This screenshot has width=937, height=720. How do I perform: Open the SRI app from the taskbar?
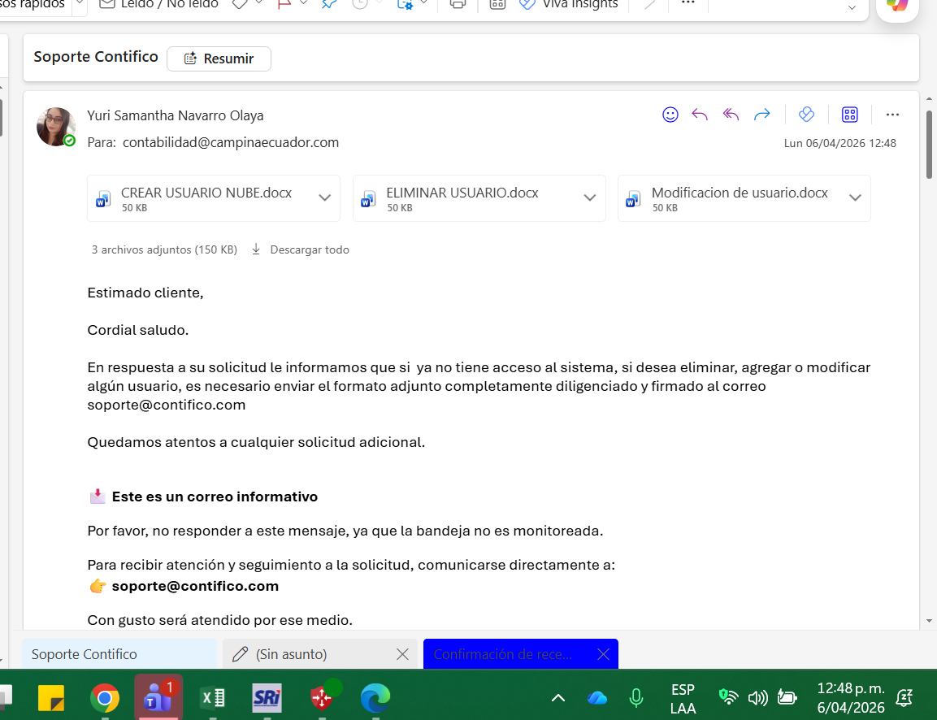coord(267,698)
